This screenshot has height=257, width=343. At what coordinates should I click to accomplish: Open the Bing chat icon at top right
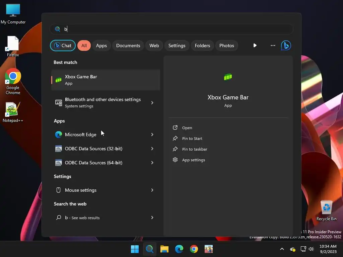[286, 46]
